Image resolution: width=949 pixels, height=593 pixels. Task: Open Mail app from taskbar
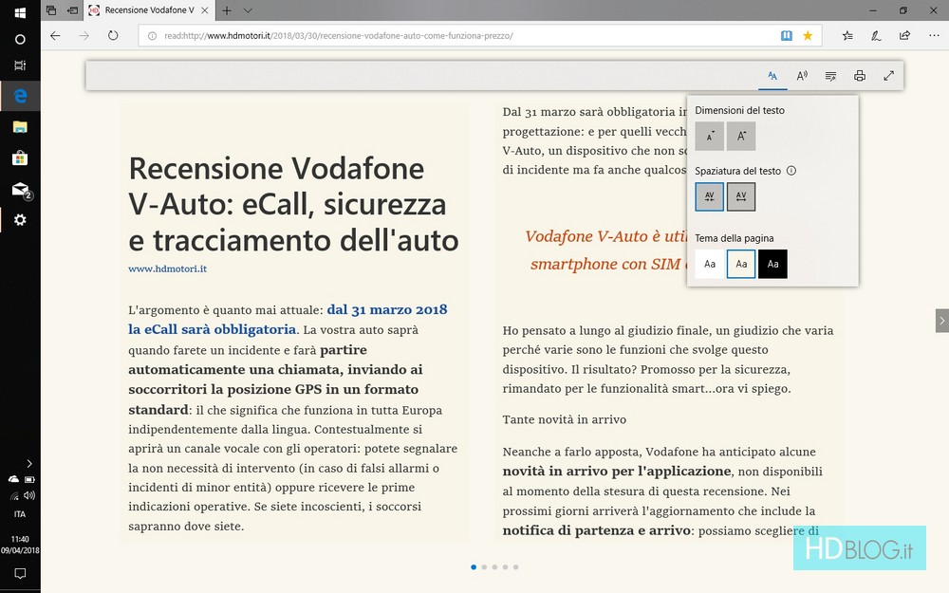tap(20, 190)
